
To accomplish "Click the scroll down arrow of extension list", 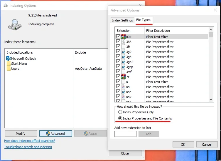I will pyautogui.click(x=211, y=99).
